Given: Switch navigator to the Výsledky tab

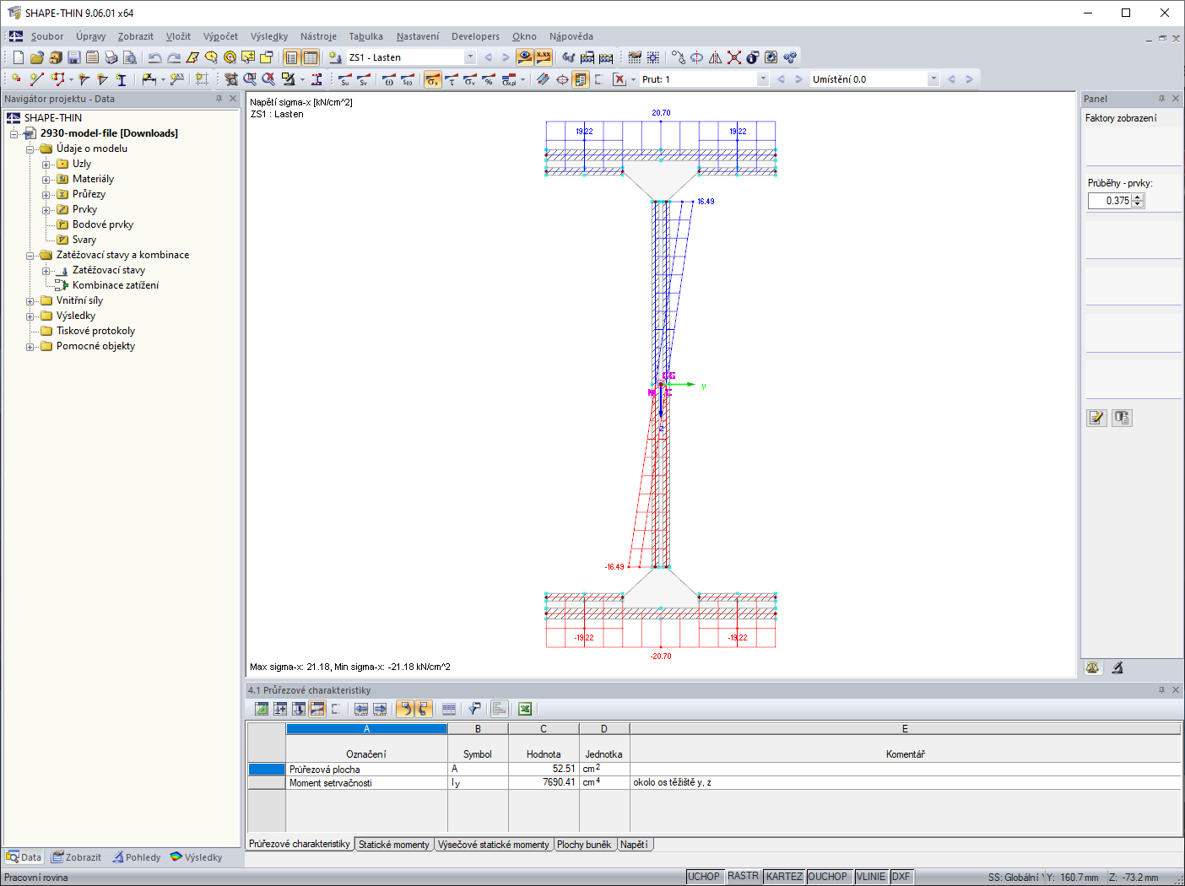Looking at the screenshot, I should [196, 857].
